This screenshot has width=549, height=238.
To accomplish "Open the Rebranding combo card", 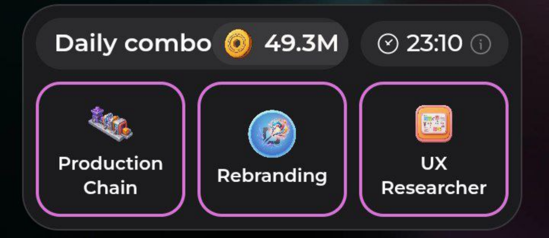I will point(272,149).
